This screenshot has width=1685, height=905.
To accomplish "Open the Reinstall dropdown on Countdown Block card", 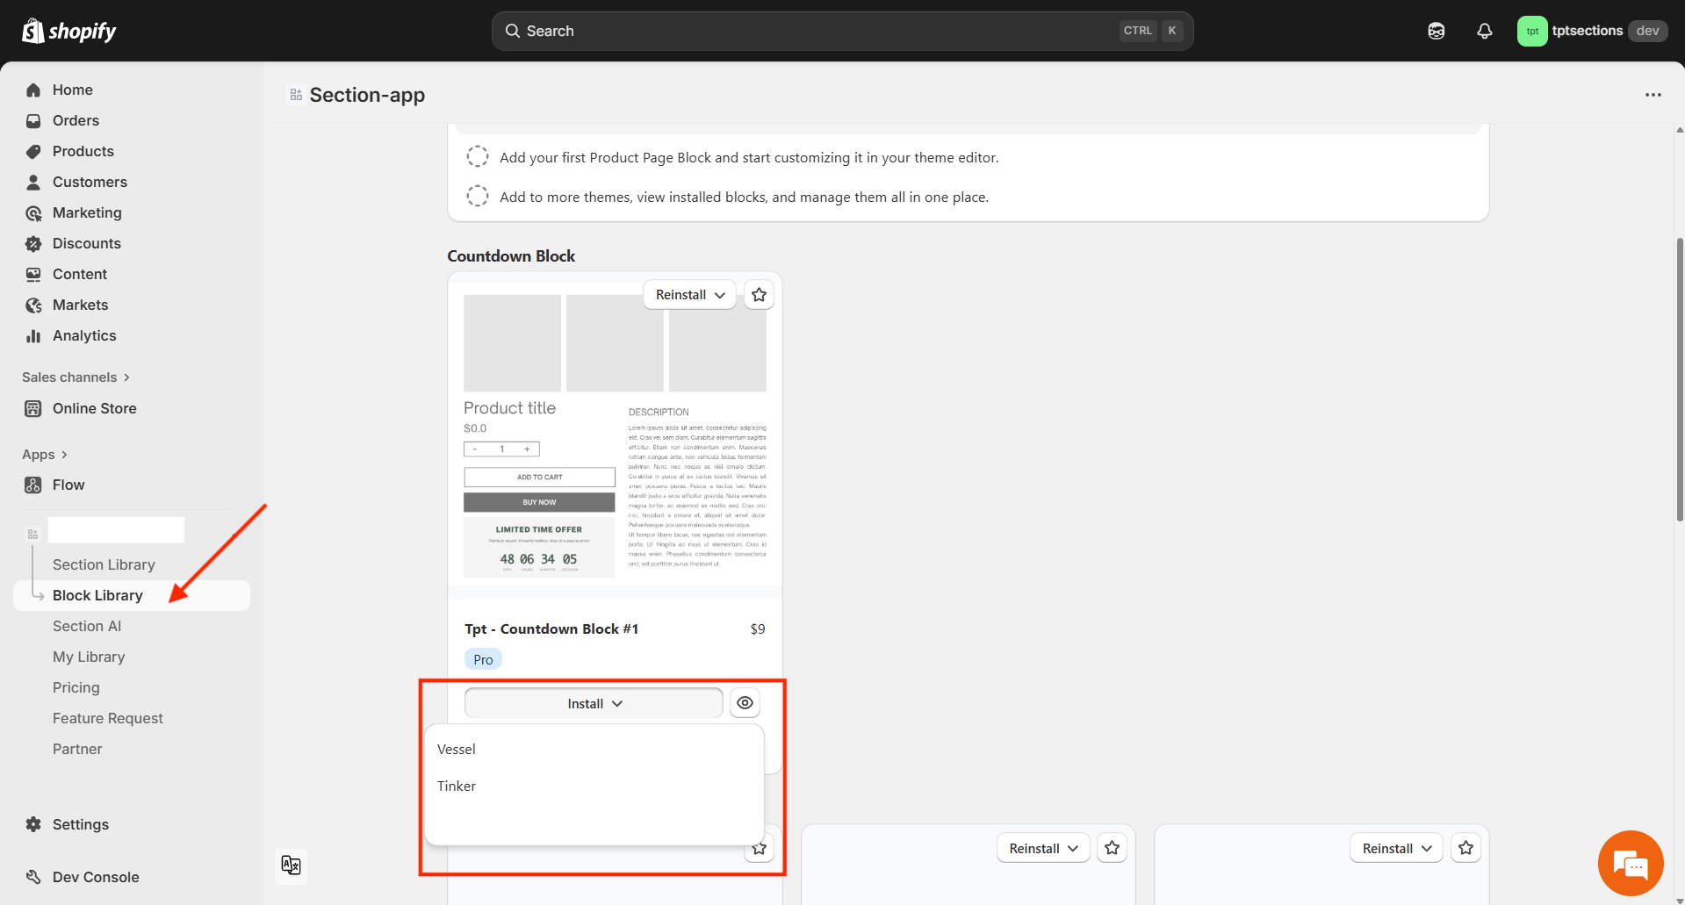I will tap(690, 295).
